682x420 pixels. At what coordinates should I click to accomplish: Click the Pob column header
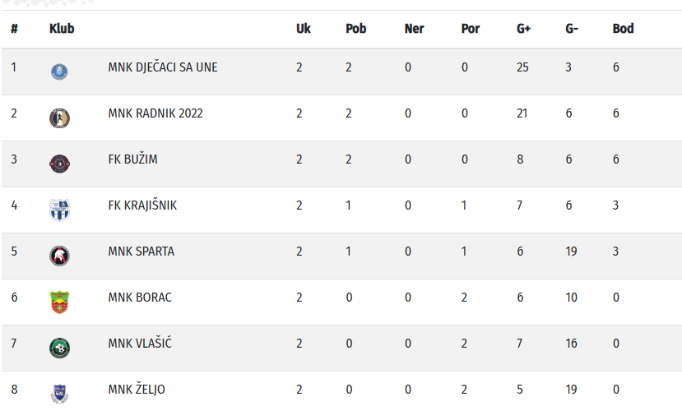coord(355,29)
